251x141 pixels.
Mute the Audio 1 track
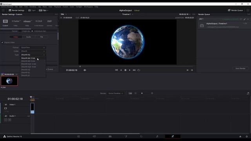9,120
